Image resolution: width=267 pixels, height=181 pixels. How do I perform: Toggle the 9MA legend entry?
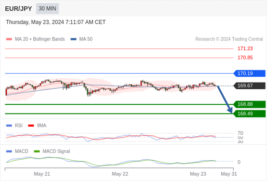(37, 125)
